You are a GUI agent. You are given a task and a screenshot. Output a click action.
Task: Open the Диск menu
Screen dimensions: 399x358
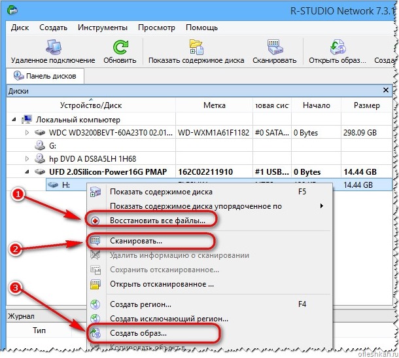coord(20,27)
